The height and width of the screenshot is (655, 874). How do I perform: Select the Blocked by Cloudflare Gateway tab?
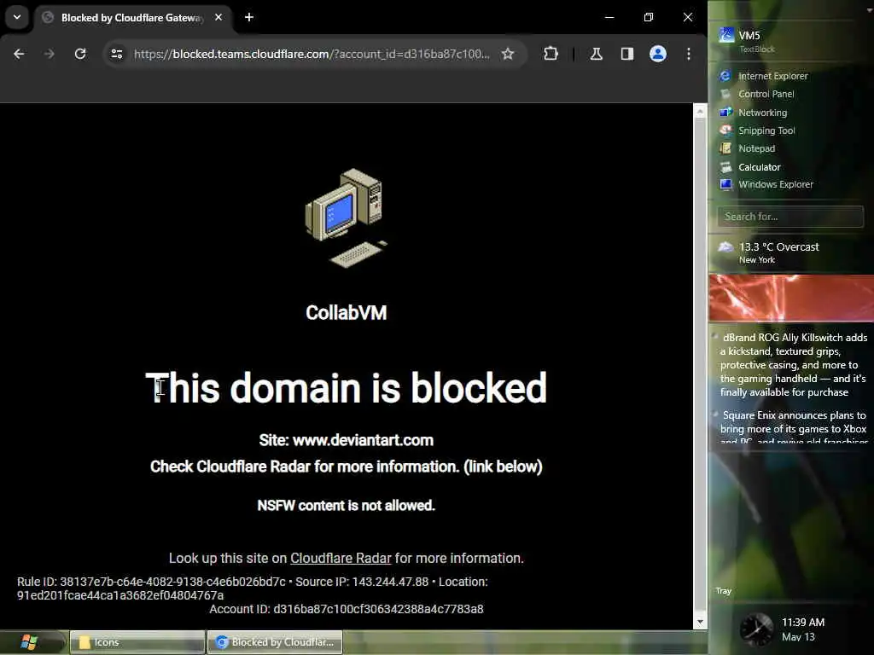(x=132, y=18)
